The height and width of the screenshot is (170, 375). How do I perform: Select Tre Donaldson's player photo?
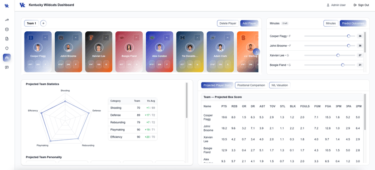coord(190,48)
